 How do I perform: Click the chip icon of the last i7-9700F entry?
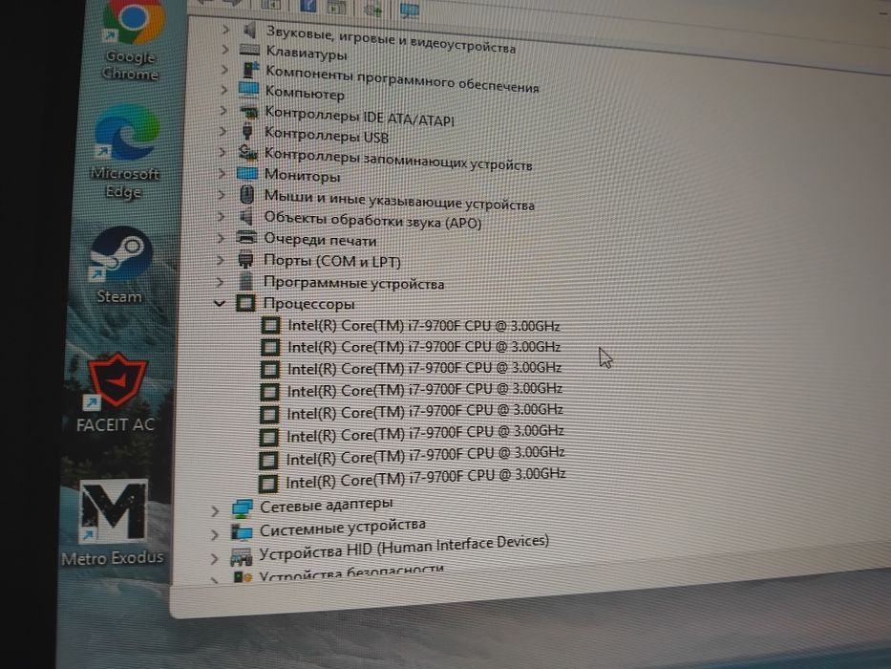coord(267,484)
